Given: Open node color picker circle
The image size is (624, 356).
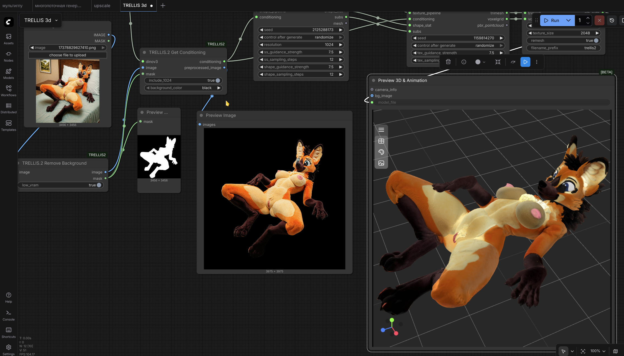Looking at the screenshot, I should pos(478,62).
